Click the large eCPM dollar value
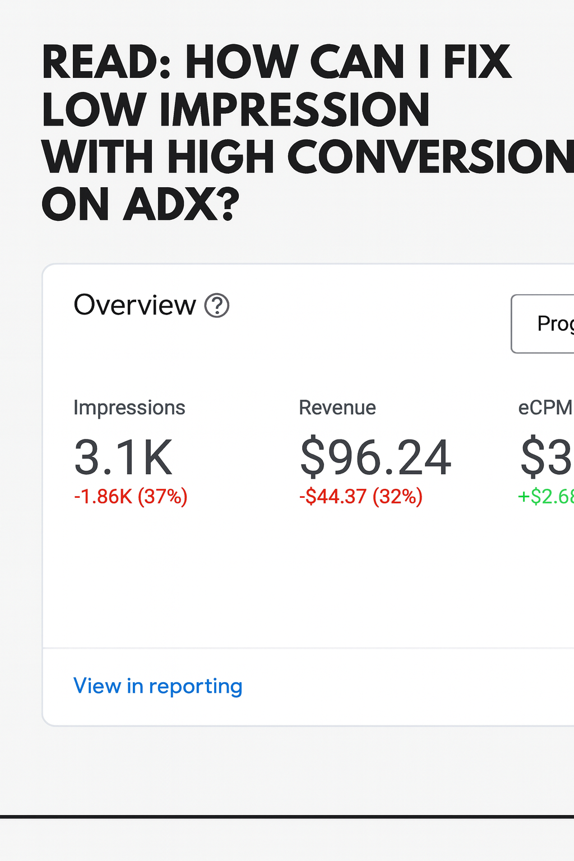 (x=546, y=458)
